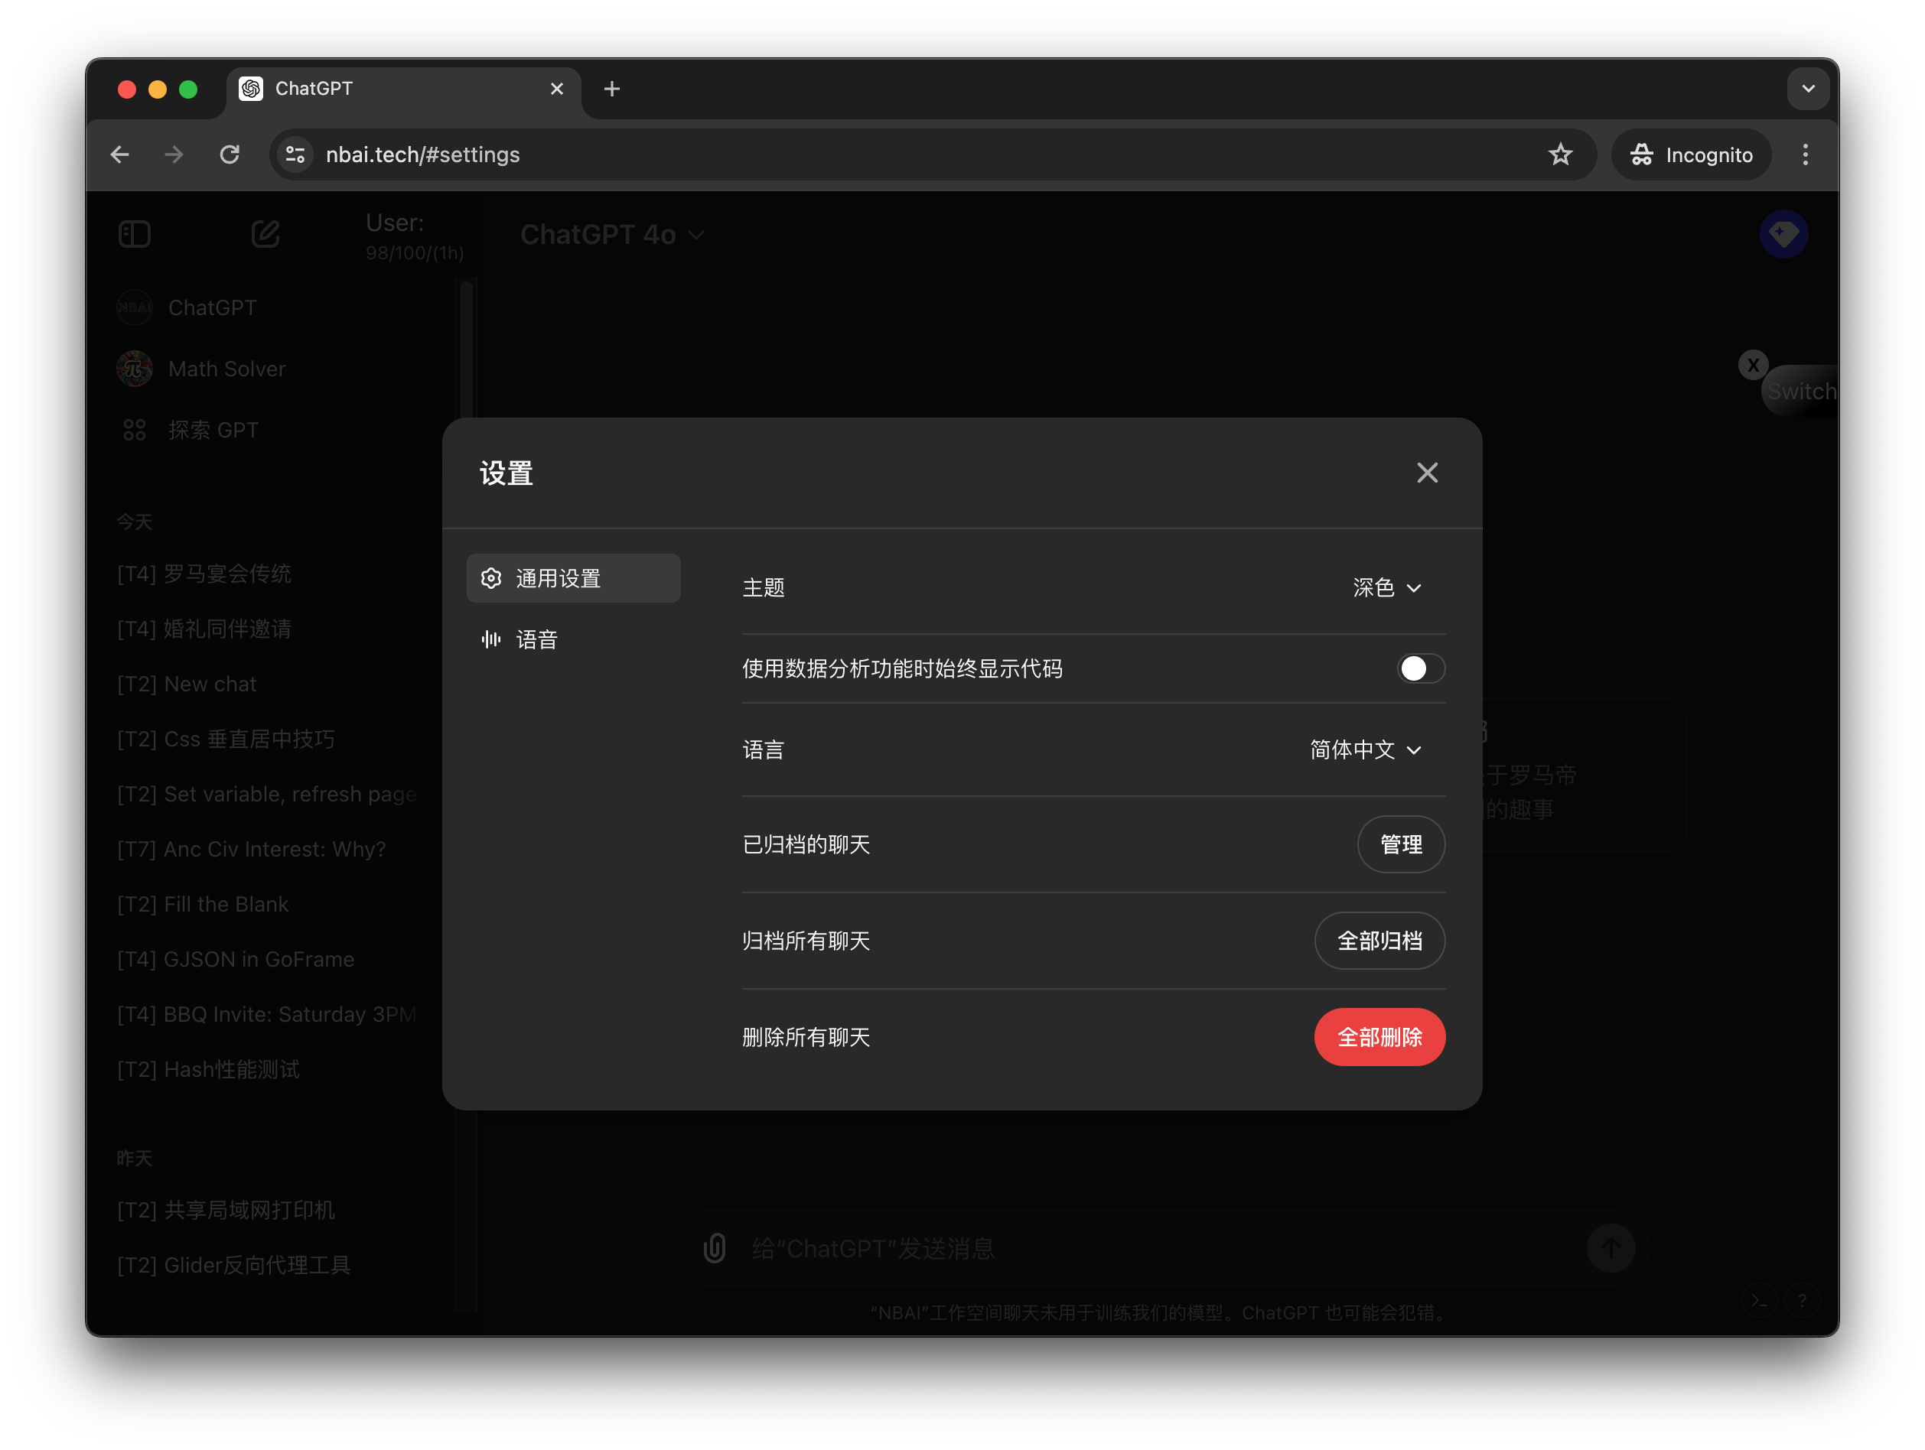Click the Switch floating button
Screen dimensions: 1925x1450
click(1801, 392)
